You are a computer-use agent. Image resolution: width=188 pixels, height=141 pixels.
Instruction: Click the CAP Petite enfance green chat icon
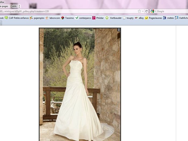pos(6,18)
